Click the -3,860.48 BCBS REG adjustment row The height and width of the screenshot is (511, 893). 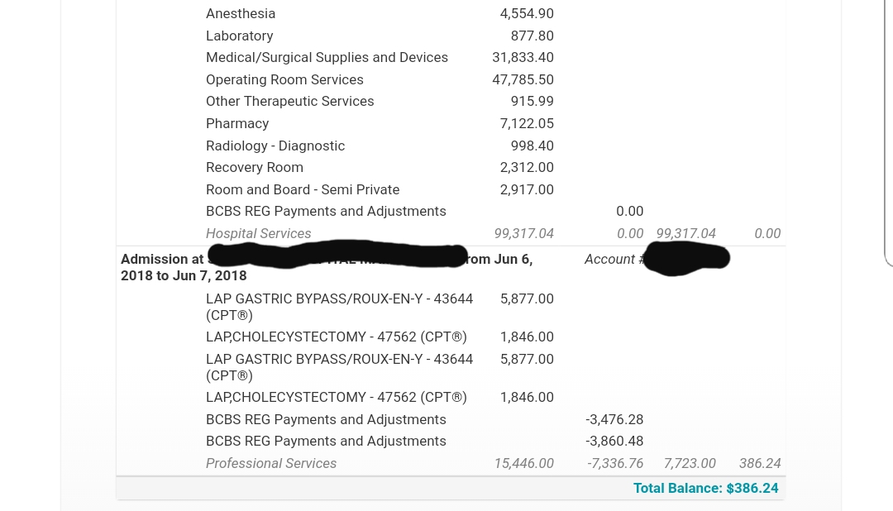click(451, 442)
